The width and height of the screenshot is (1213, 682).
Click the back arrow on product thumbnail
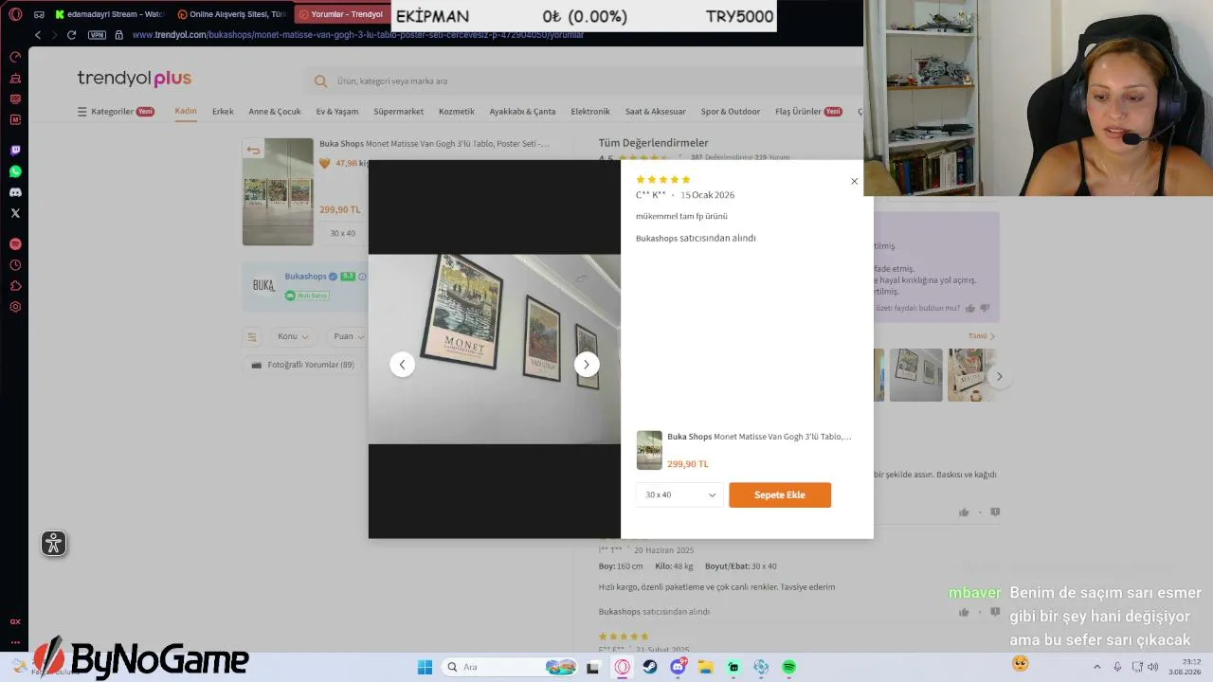pos(253,150)
